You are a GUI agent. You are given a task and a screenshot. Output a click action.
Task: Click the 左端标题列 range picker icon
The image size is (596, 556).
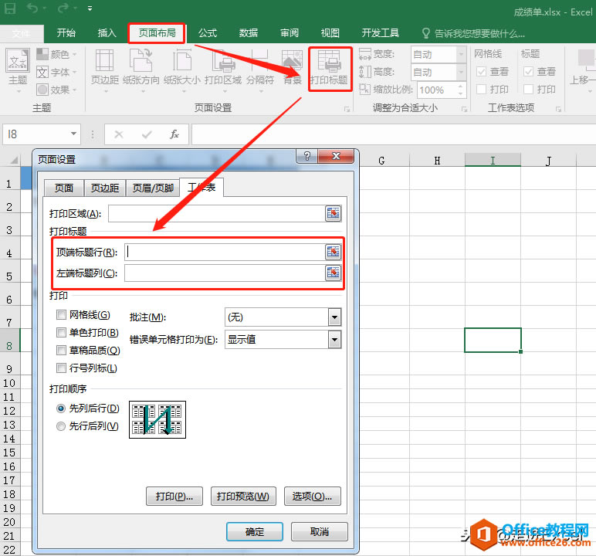pyautogui.click(x=334, y=273)
